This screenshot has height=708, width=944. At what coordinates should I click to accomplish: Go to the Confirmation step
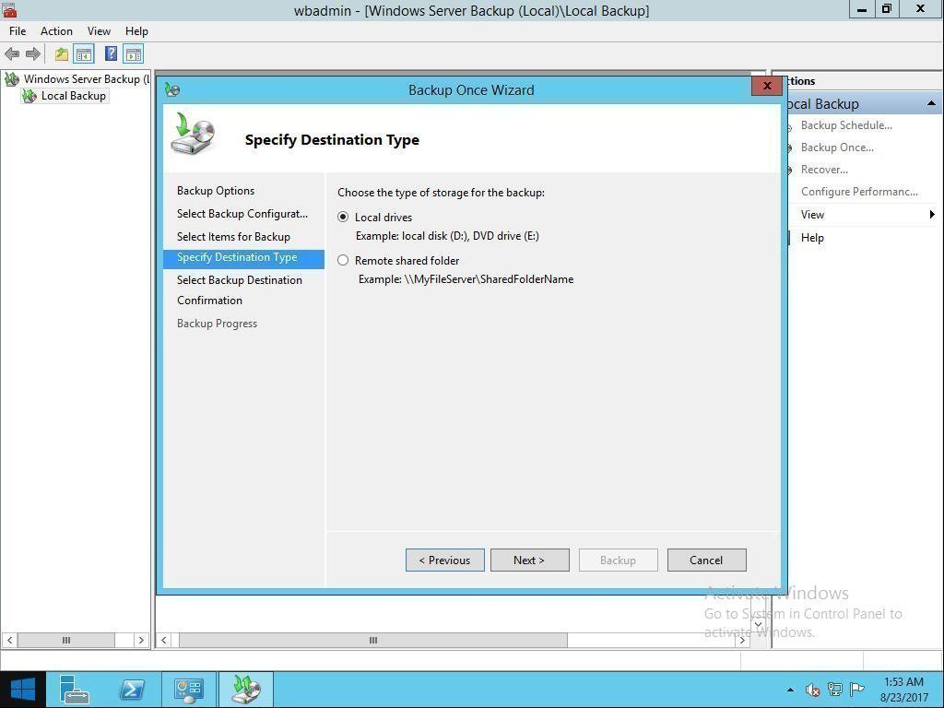point(209,301)
